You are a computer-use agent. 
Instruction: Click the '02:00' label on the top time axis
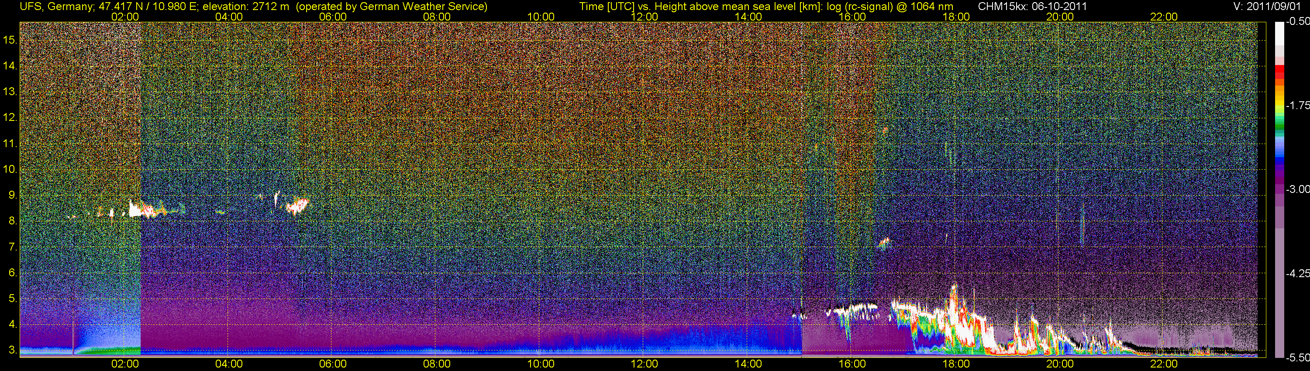[x=124, y=17]
